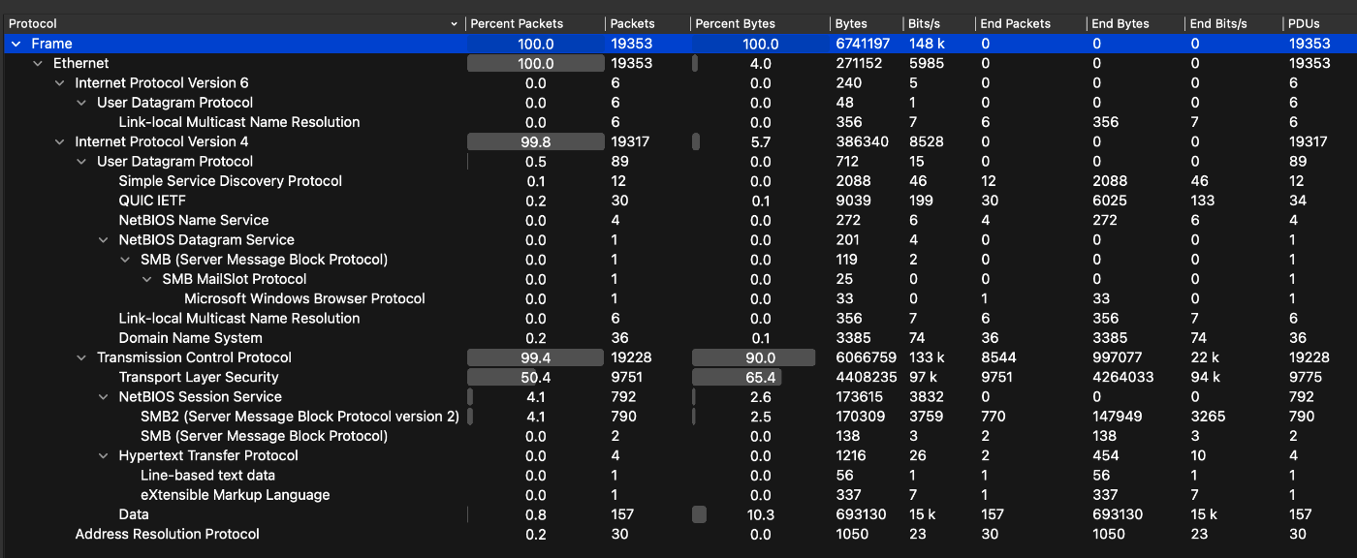This screenshot has width=1357, height=558.
Task: Click TCP End Packets value 8544
Action: 997,357
